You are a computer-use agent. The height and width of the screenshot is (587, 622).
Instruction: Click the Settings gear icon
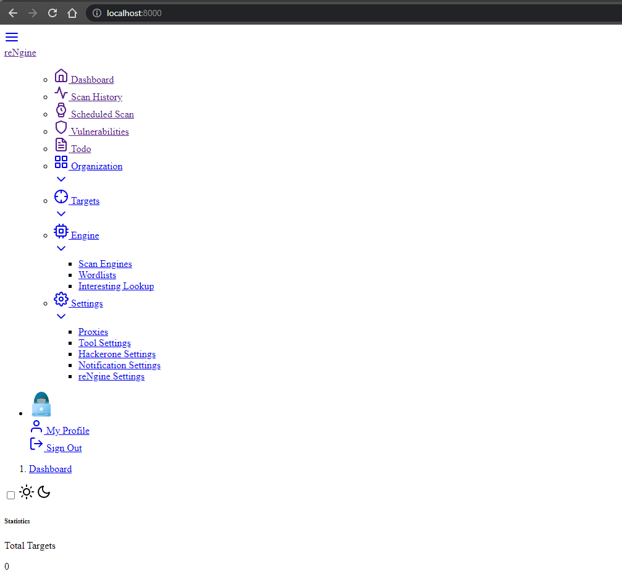[61, 299]
